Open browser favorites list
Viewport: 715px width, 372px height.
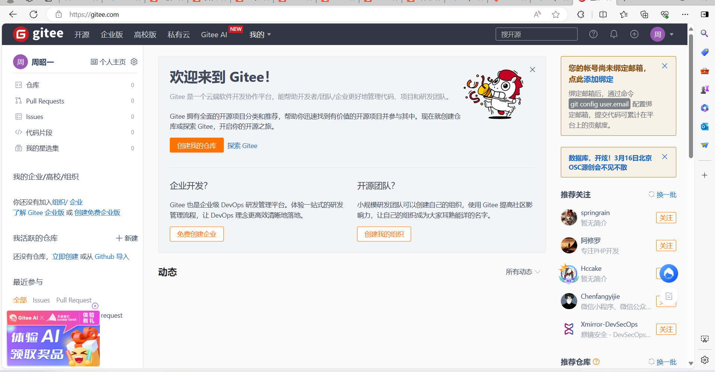[624, 15]
